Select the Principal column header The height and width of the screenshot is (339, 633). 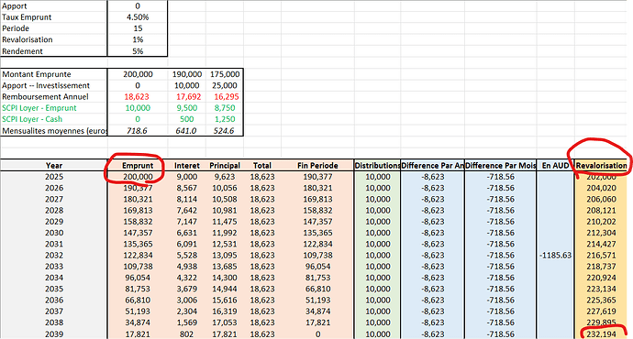[x=225, y=165]
